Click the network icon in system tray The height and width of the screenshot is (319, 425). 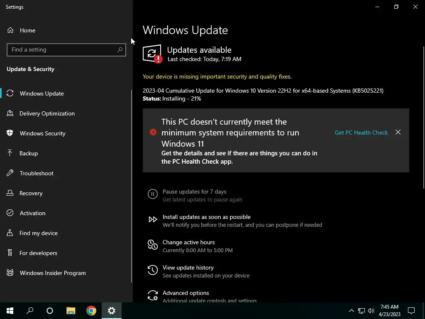coord(361,311)
